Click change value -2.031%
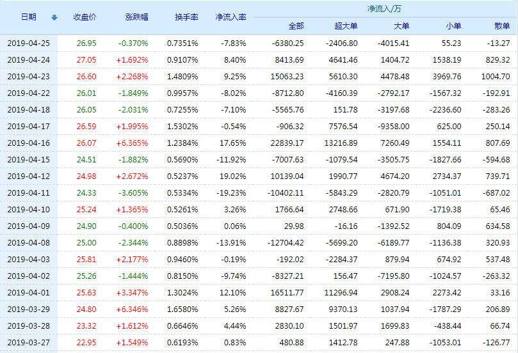This screenshot has height=353, width=518. [133, 110]
